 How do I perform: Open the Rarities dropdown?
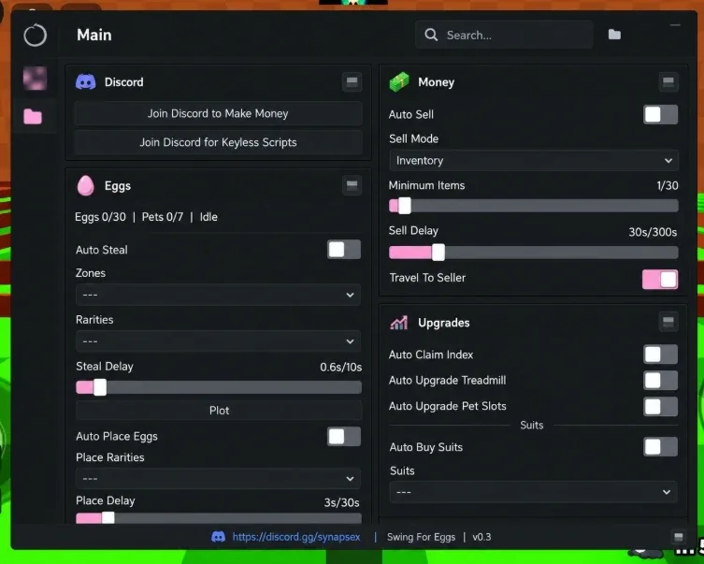(x=218, y=341)
